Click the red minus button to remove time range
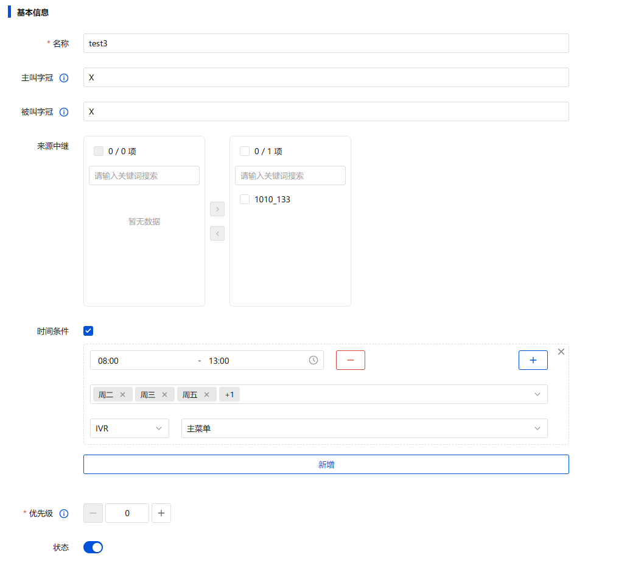Viewport: 630px width, 574px height. [351, 360]
